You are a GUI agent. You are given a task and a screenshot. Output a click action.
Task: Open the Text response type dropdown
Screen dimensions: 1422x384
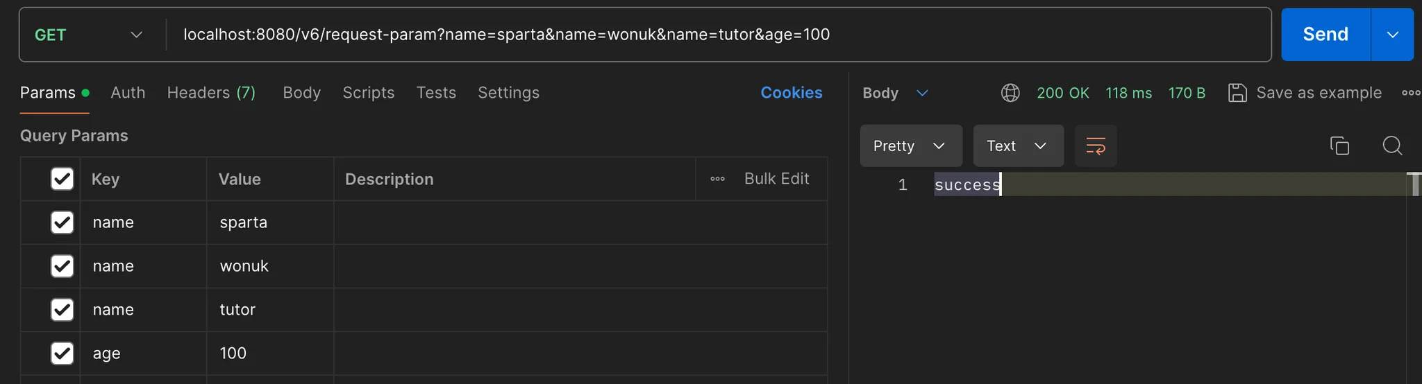tap(1018, 146)
